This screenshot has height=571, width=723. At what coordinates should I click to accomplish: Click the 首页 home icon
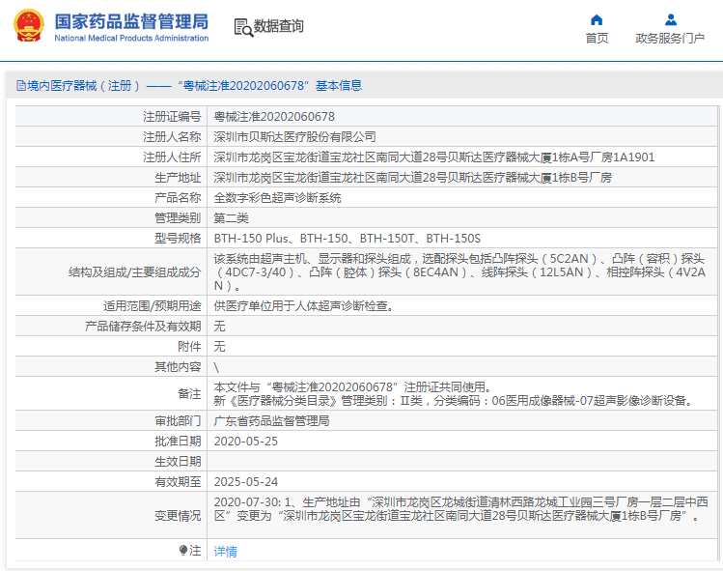(x=597, y=19)
